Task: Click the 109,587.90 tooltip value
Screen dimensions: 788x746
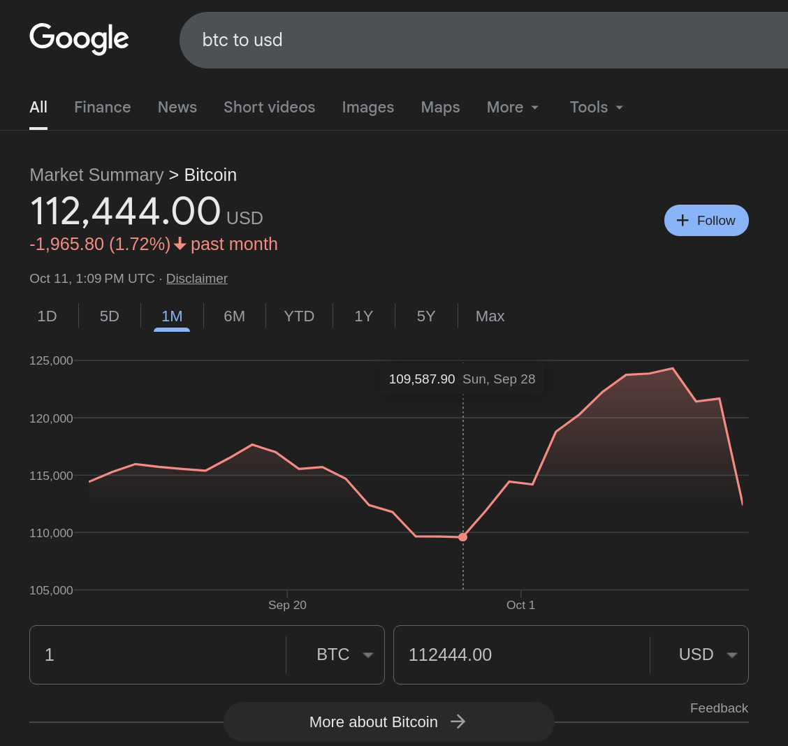Action: (x=422, y=379)
